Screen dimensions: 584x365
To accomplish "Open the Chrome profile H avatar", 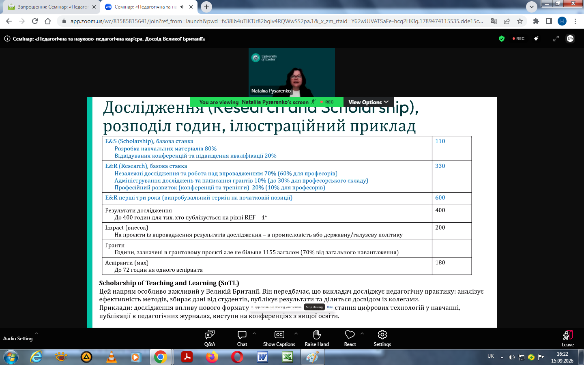I will (x=562, y=21).
